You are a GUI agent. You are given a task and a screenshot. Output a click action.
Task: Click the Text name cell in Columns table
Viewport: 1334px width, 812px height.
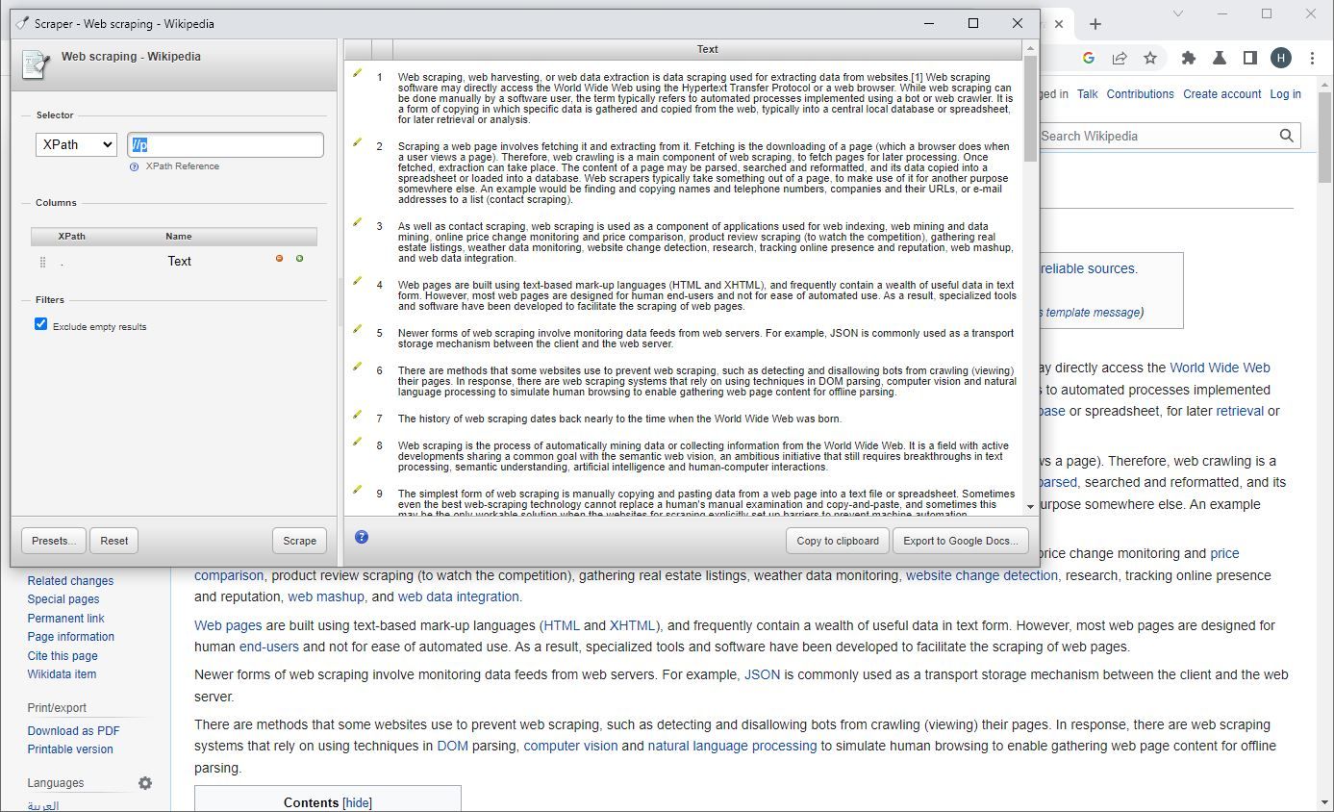coord(179,261)
